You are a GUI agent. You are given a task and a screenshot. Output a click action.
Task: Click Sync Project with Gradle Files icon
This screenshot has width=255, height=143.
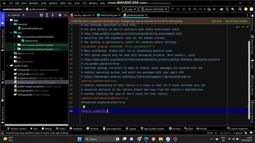222,9
